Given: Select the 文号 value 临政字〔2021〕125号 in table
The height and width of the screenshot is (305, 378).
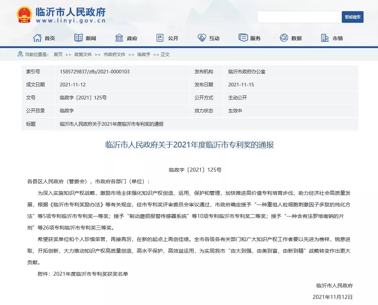Looking at the screenshot, I should (x=83, y=98).
